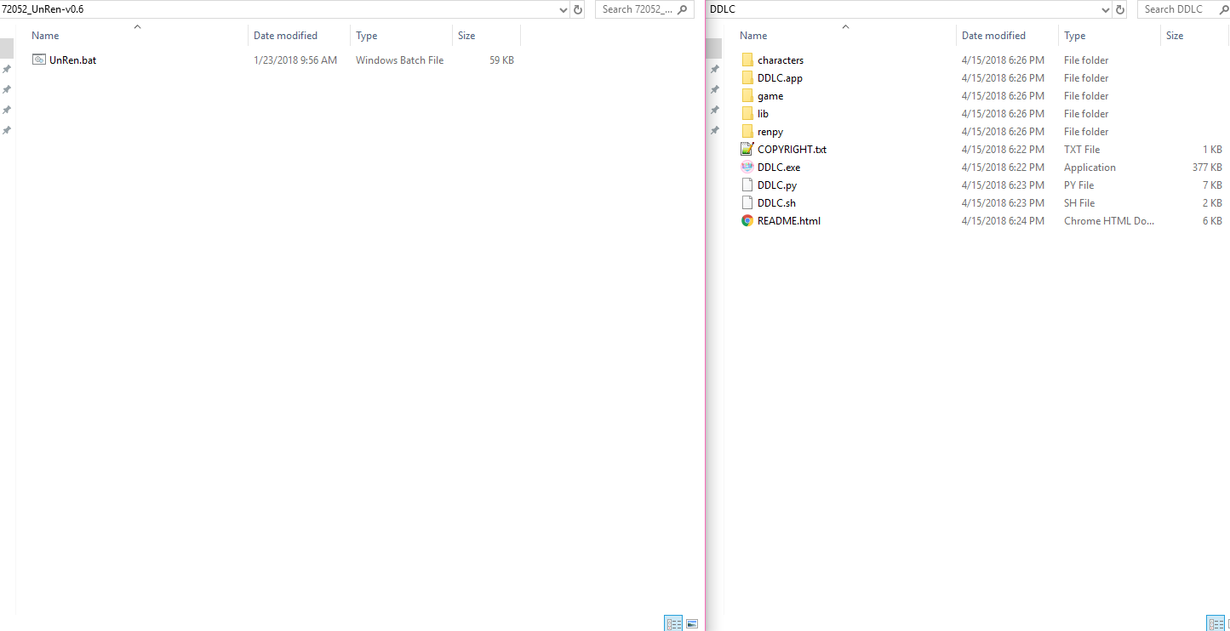Select the renpy folder name
This screenshot has width=1230, height=631.
pyautogui.click(x=770, y=132)
